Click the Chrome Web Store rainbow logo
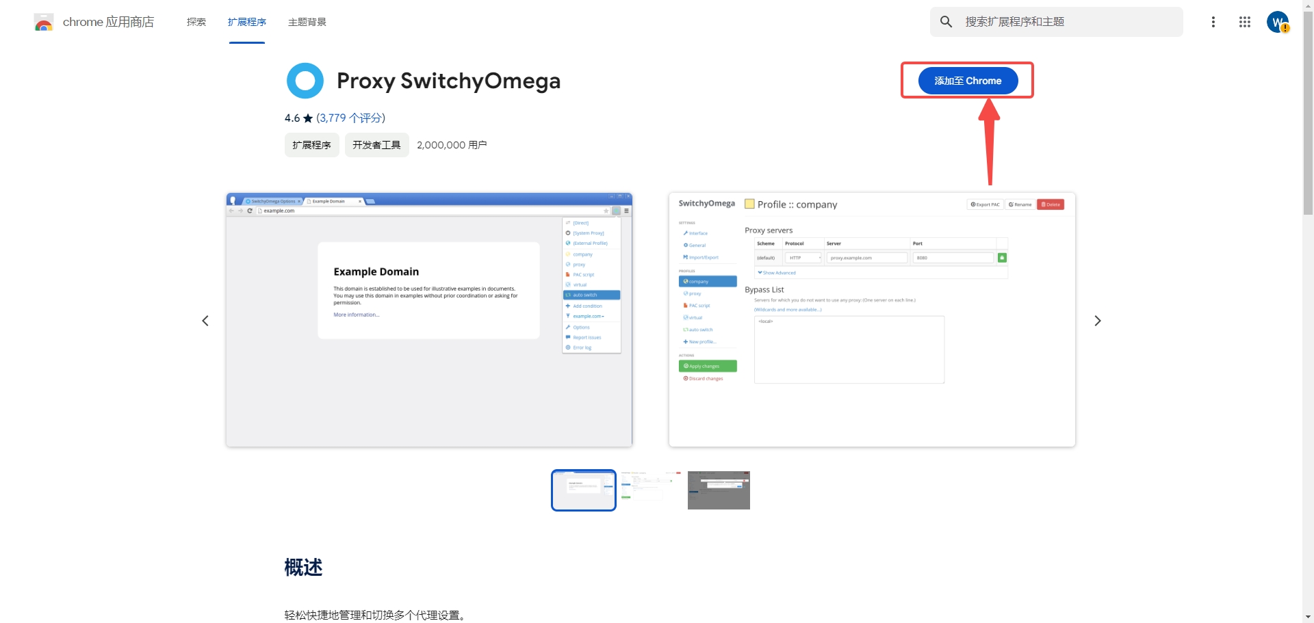The height and width of the screenshot is (623, 1314). 44,23
